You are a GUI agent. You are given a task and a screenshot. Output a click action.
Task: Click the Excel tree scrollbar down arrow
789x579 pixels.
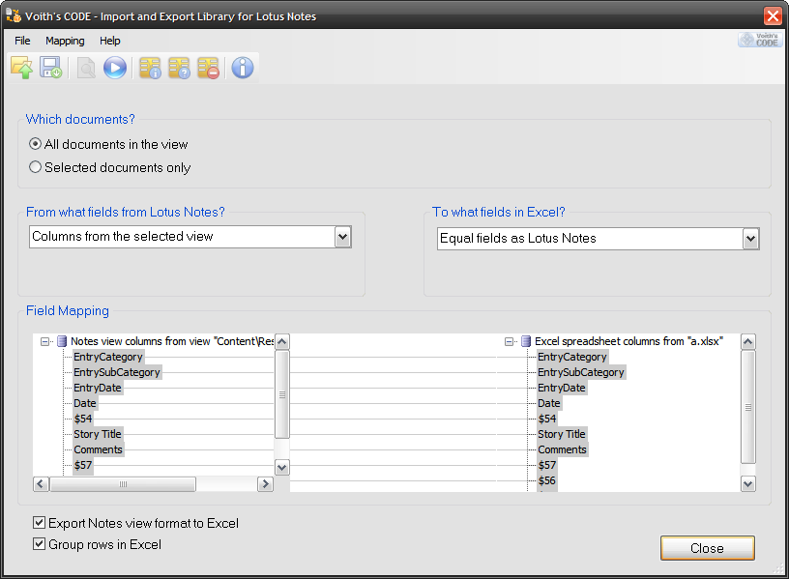(x=748, y=484)
